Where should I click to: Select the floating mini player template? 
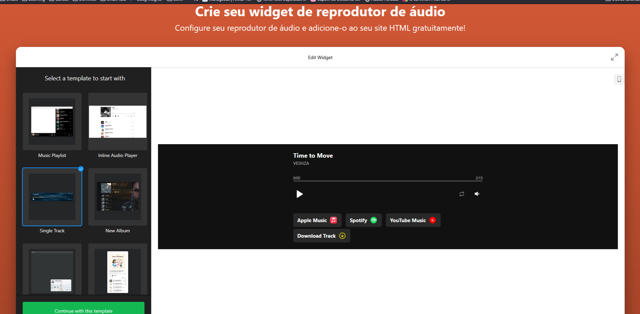[52, 269]
